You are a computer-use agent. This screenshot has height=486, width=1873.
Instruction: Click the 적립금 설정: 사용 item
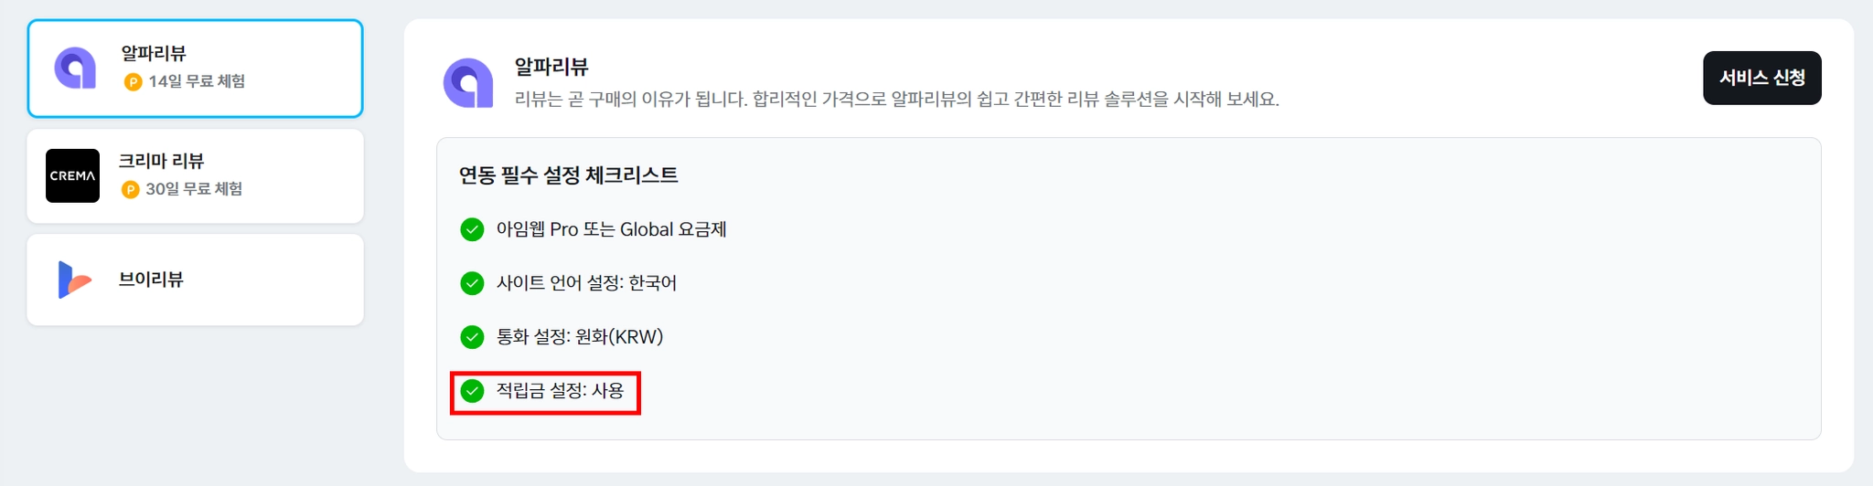coord(560,391)
